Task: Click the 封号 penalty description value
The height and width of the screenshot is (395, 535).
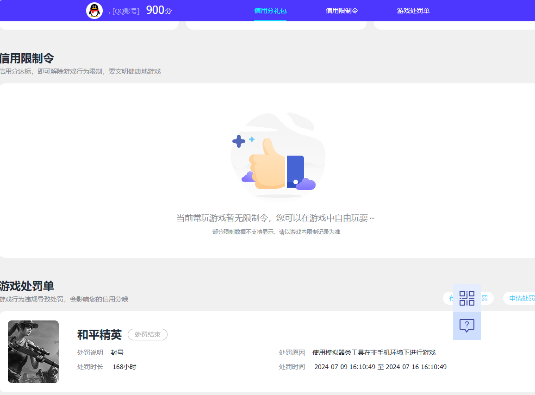Action: tap(117, 353)
